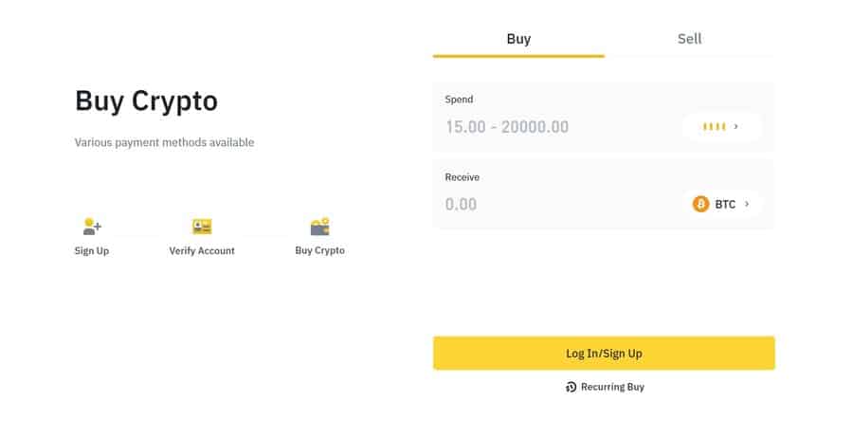Click the Buy Crypto step label
The height and width of the screenshot is (438, 853).
[320, 250]
